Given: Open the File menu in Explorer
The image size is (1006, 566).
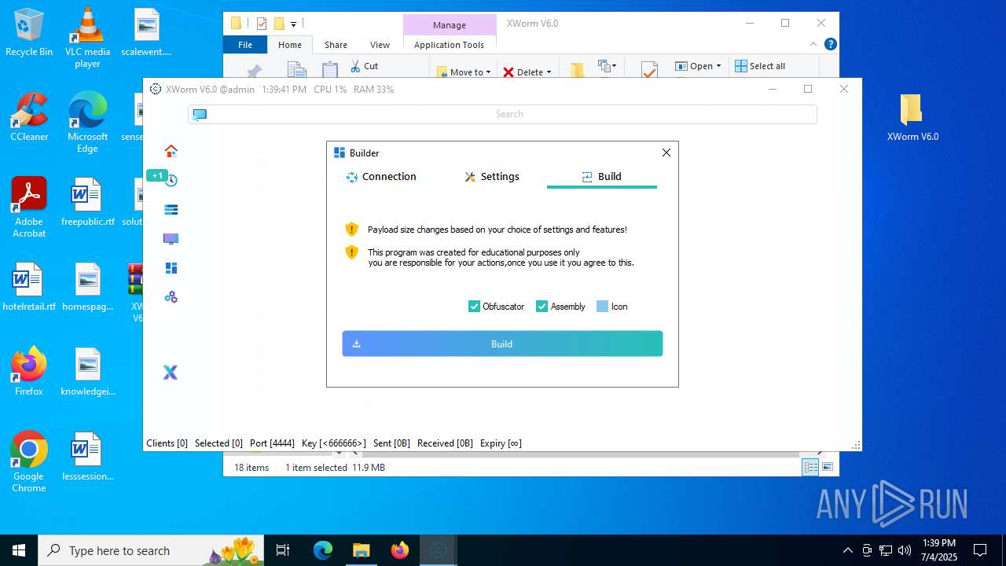Looking at the screenshot, I should point(245,45).
